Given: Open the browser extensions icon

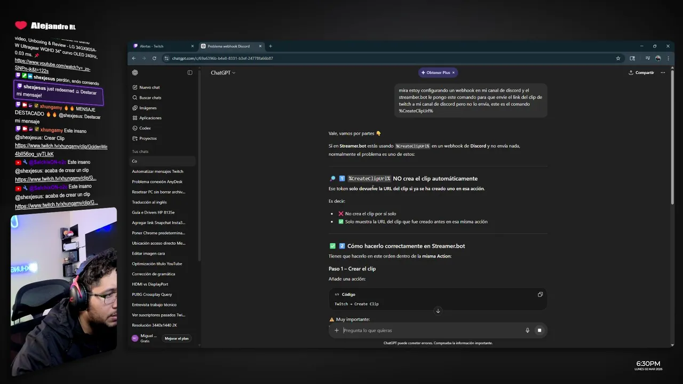Looking at the screenshot, I should (x=632, y=58).
